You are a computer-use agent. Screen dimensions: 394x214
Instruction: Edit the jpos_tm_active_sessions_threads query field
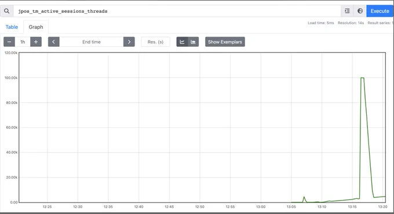[x=177, y=11]
